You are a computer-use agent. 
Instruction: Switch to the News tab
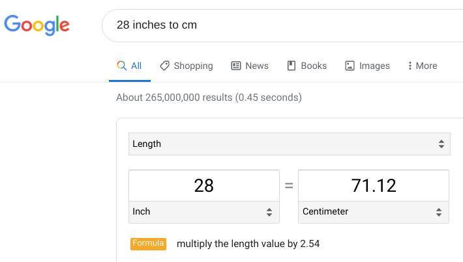click(x=256, y=66)
